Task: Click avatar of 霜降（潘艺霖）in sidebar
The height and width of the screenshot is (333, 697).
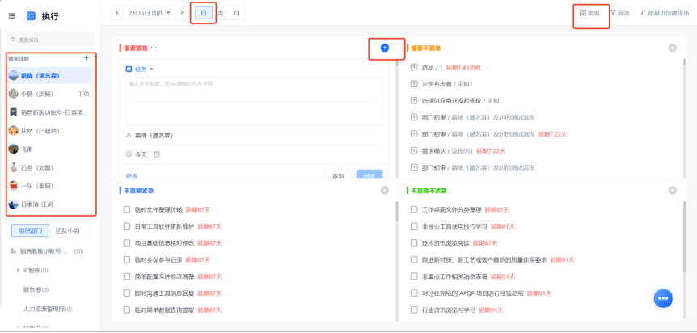Action: pos(13,76)
